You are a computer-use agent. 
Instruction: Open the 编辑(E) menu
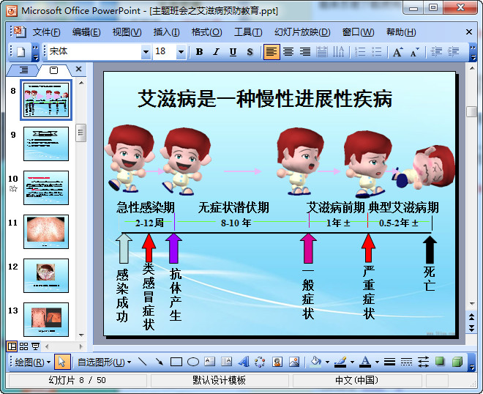86,32
